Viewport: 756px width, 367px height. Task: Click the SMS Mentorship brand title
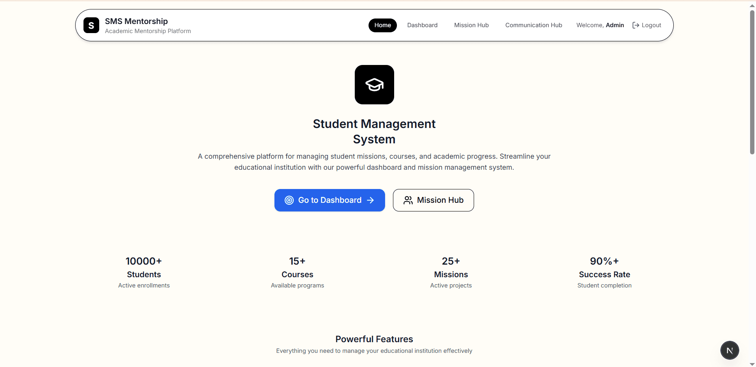point(136,21)
